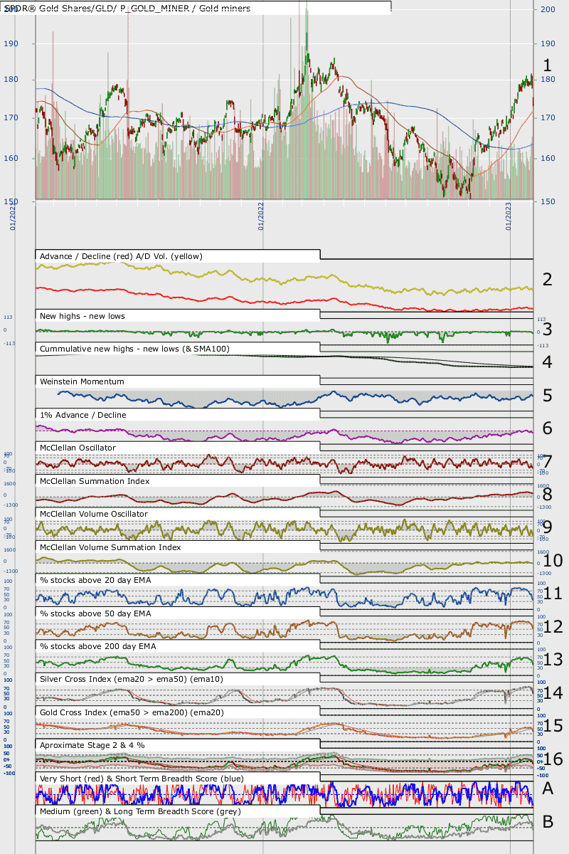Screen dimensions: 569x854
Task: Click panel number 16 beside Aproximate Stage panel
Action: 552,759
